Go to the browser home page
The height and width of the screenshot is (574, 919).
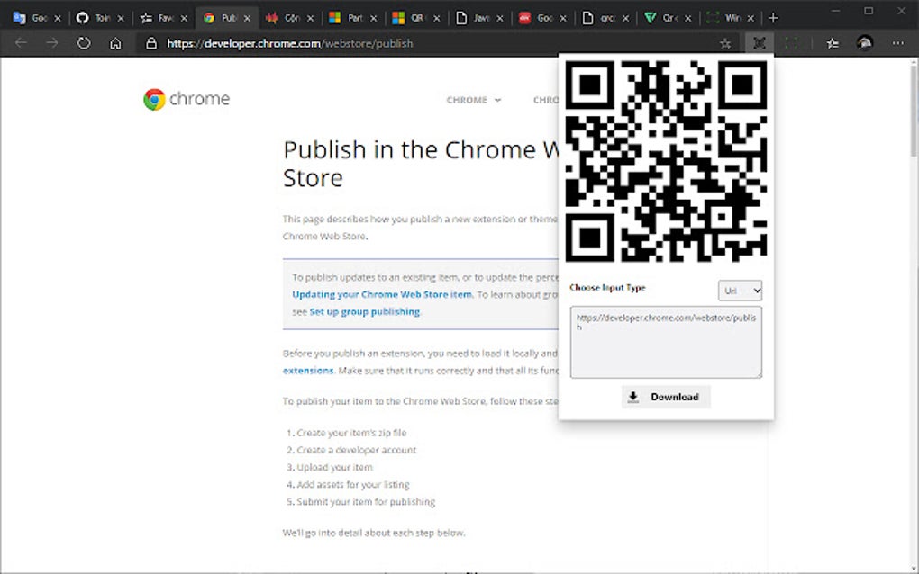(115, 43)
